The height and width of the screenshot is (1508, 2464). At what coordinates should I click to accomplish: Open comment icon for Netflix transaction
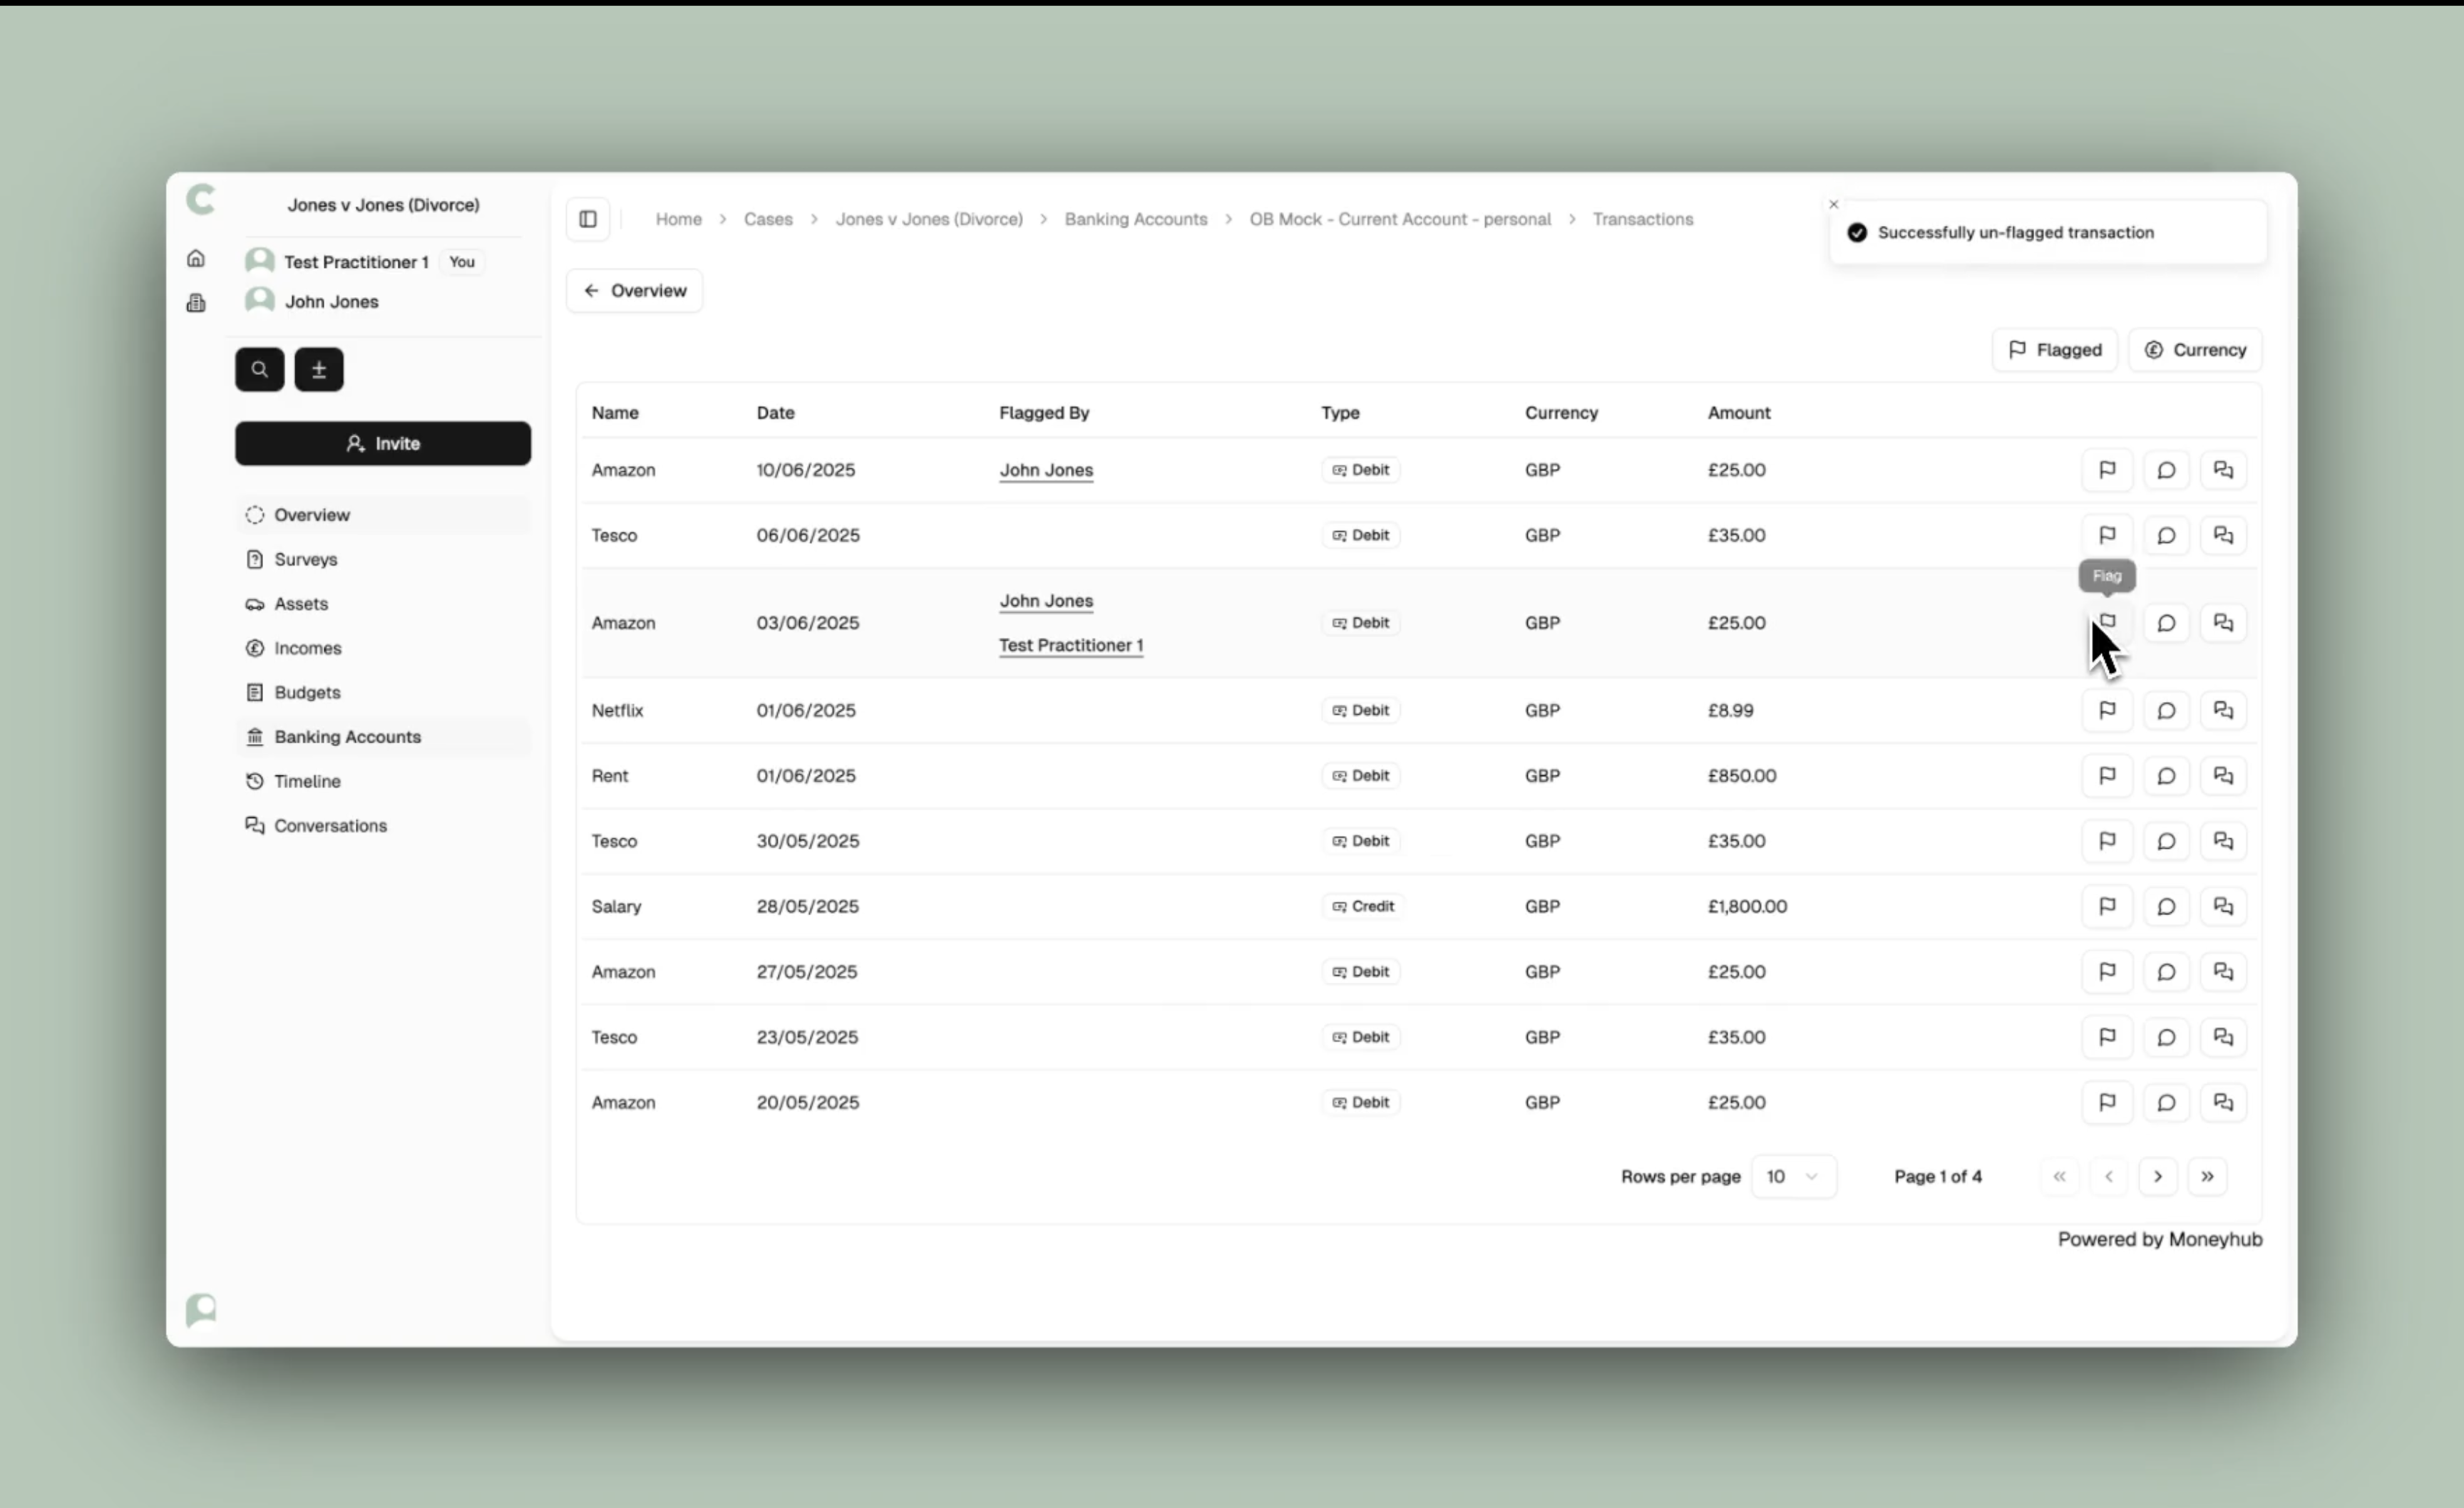point(2165,711)
